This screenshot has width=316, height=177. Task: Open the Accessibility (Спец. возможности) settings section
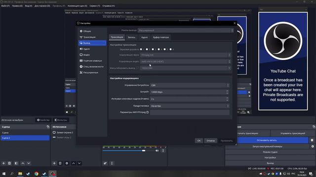92,66
